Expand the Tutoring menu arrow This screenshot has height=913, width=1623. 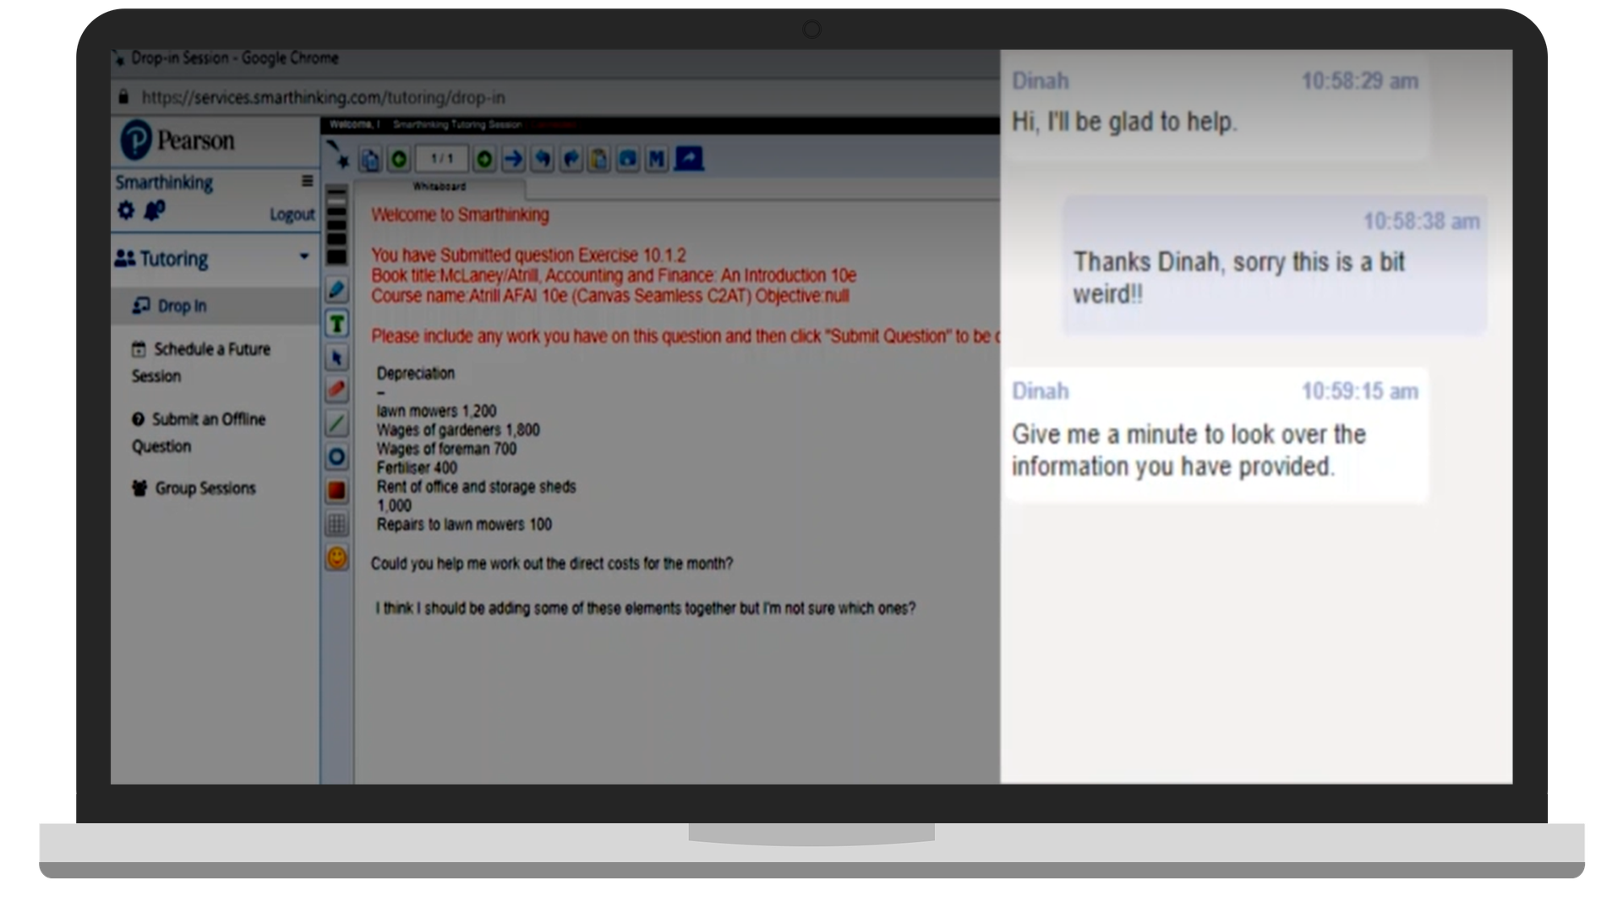304,257
